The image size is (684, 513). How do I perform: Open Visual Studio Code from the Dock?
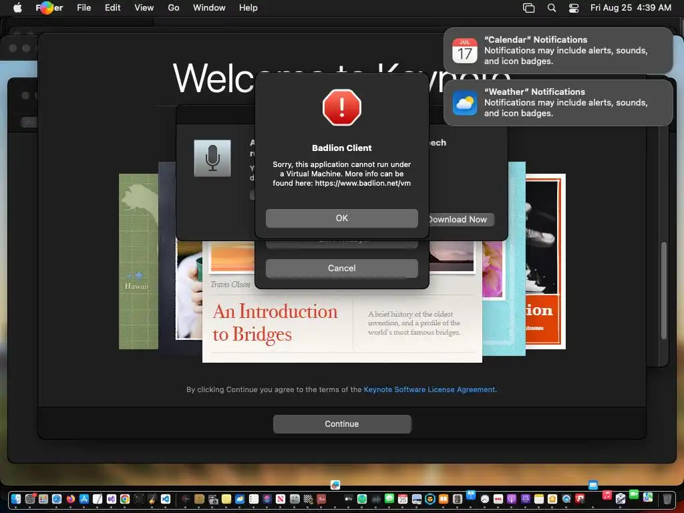166,499
